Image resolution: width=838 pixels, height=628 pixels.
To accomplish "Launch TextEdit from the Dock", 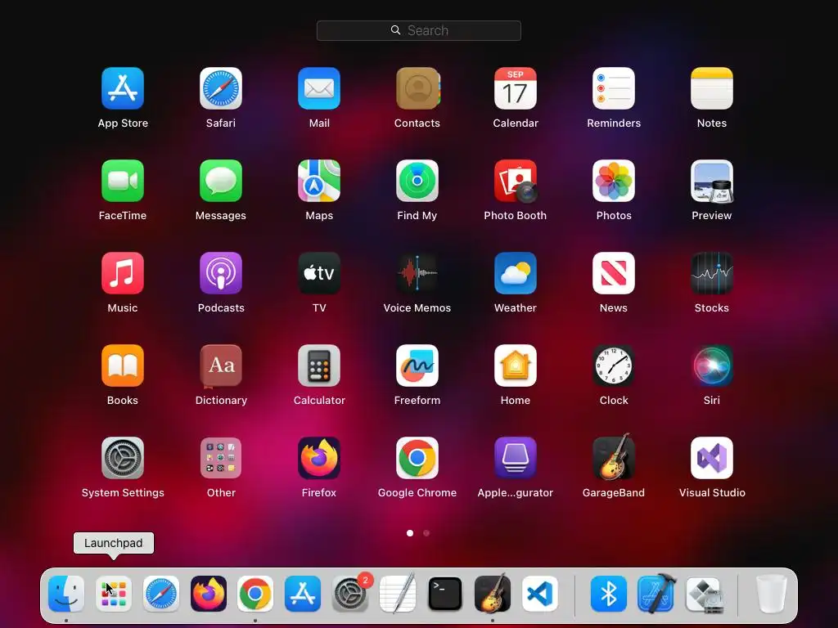I will pyautogui.click(x=398, y=594).
